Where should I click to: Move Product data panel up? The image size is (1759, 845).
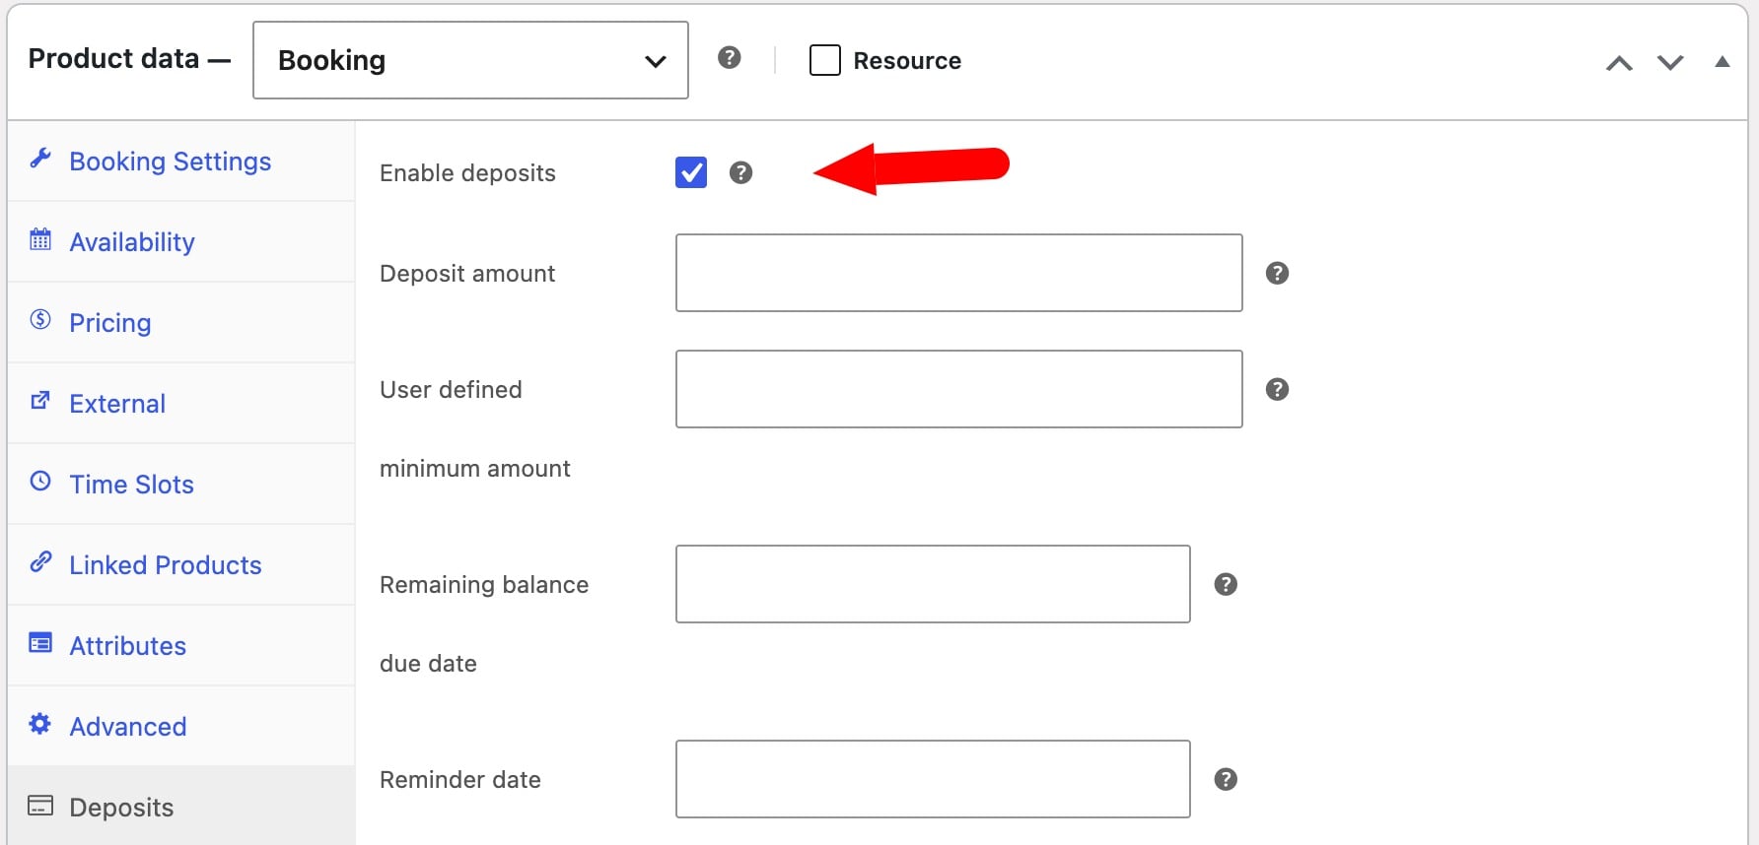tap(1619, 63)
